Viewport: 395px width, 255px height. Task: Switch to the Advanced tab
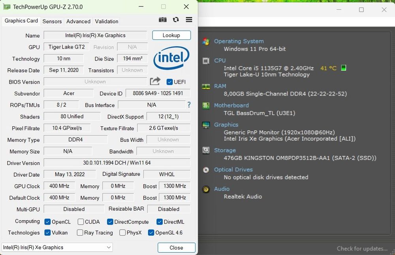(78, 21)
